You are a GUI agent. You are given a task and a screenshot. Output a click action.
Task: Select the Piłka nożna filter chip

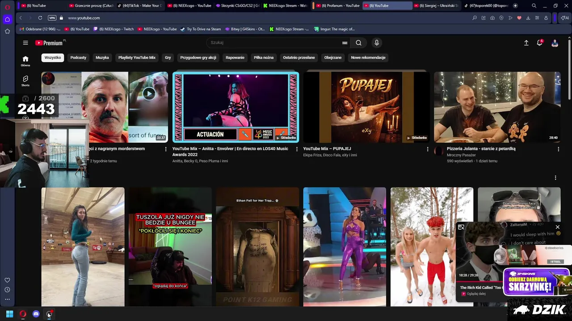point(264,58)
